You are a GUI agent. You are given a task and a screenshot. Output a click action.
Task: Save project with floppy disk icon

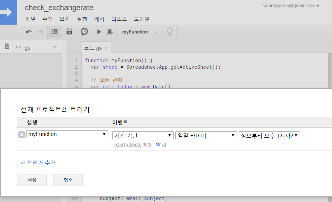(69, 32)
